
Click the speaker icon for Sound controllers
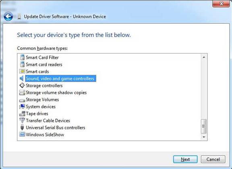pos(22,78)
